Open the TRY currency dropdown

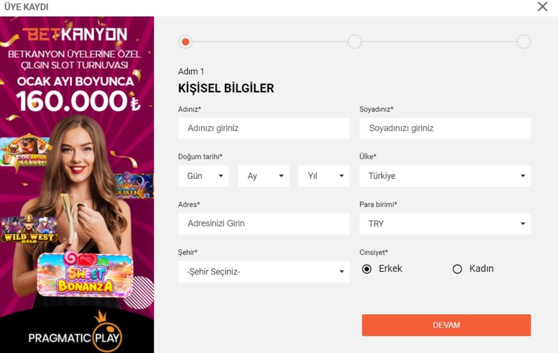[x=445, y=224]
